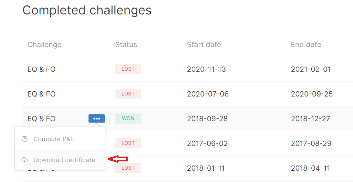Select the first EQ & FO challenge row
Image resolution: width=353 pixels, height=182 pixels.
tap(188, 69)
